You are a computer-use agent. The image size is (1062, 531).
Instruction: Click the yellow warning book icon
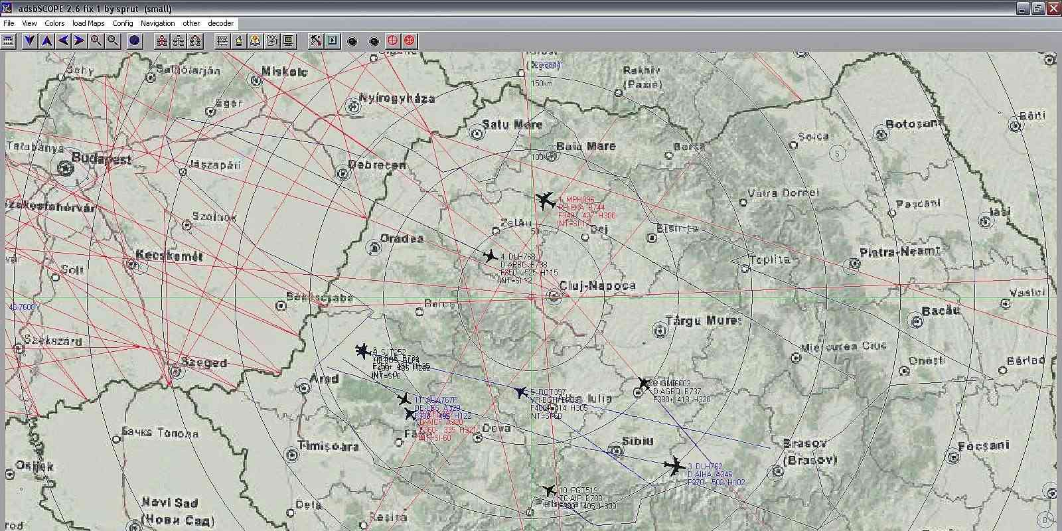[256, 41]
